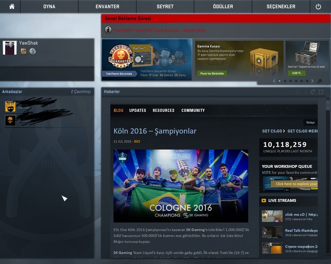Open the news in an external window

(x=321, y=92)
